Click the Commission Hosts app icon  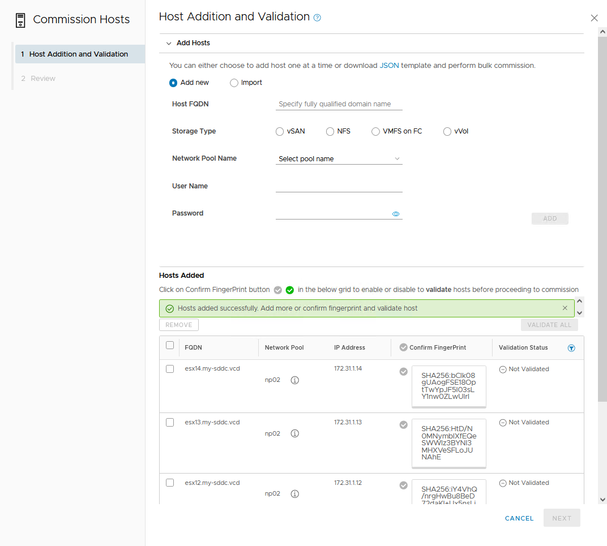point(20,19)
